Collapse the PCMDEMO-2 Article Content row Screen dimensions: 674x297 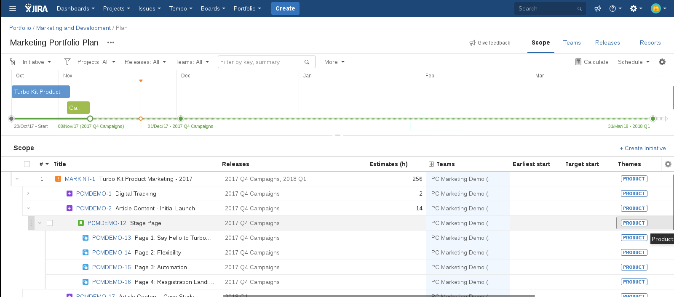coord(28,208)
